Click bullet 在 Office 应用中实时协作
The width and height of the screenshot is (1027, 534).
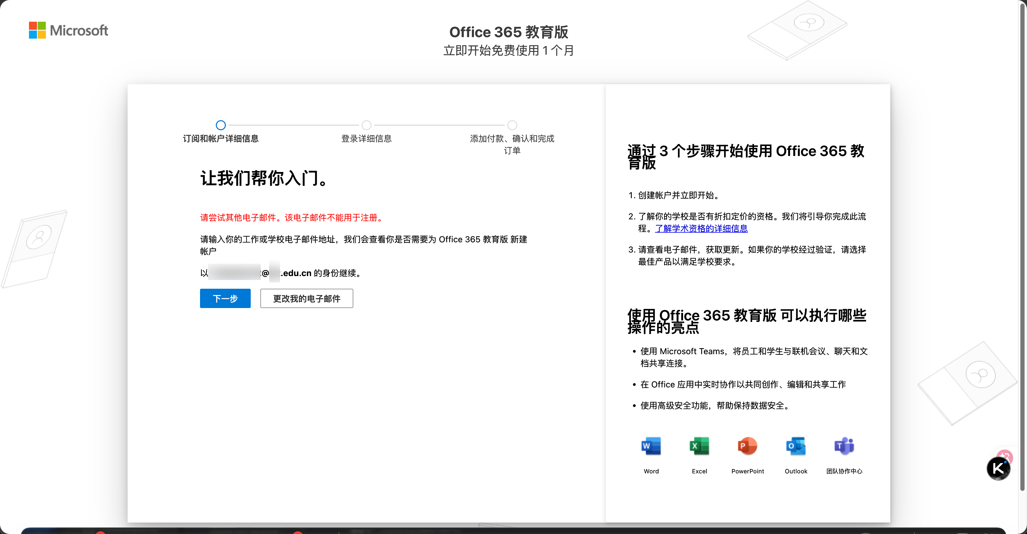tap(743, 384)
